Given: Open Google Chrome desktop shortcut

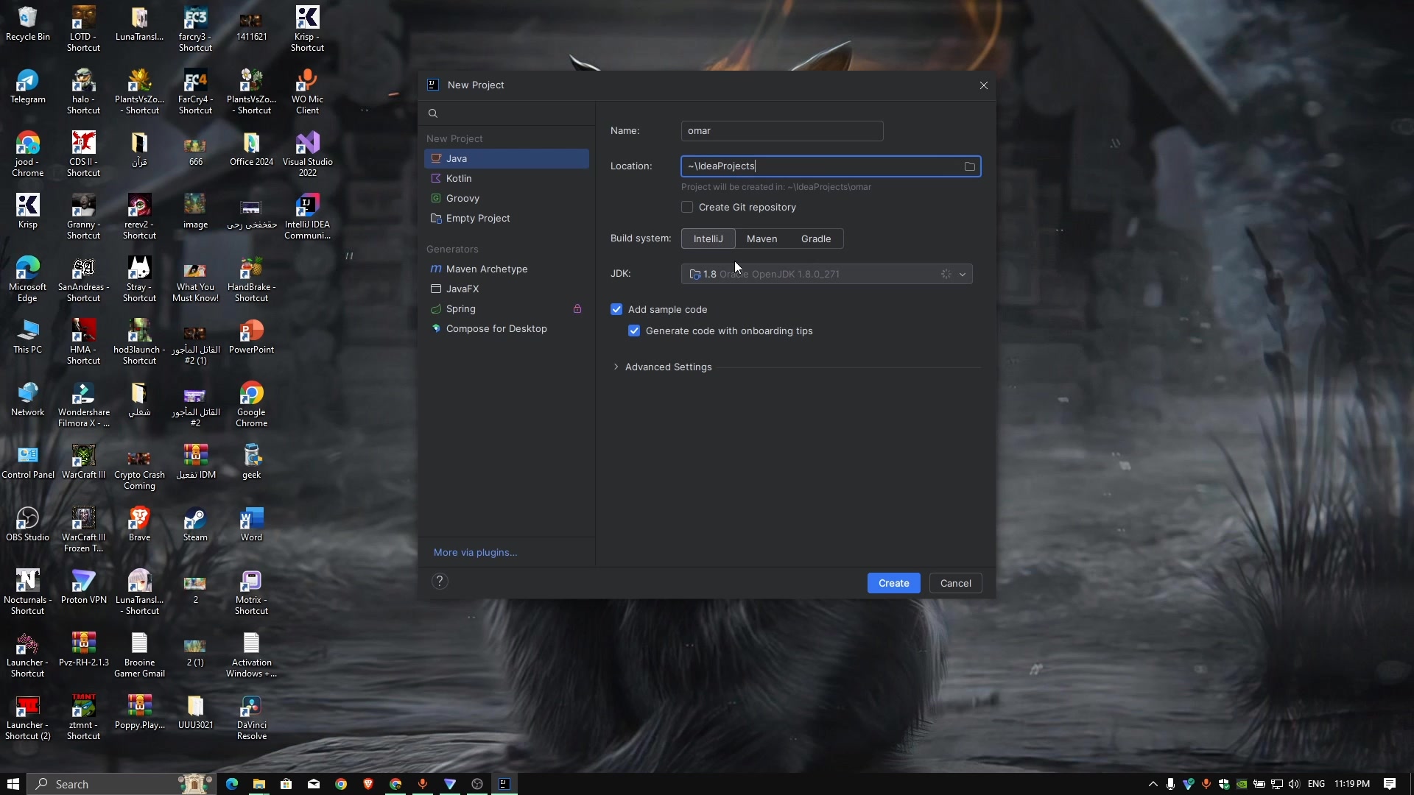Looking at the screenshot, I should (251, 404).
